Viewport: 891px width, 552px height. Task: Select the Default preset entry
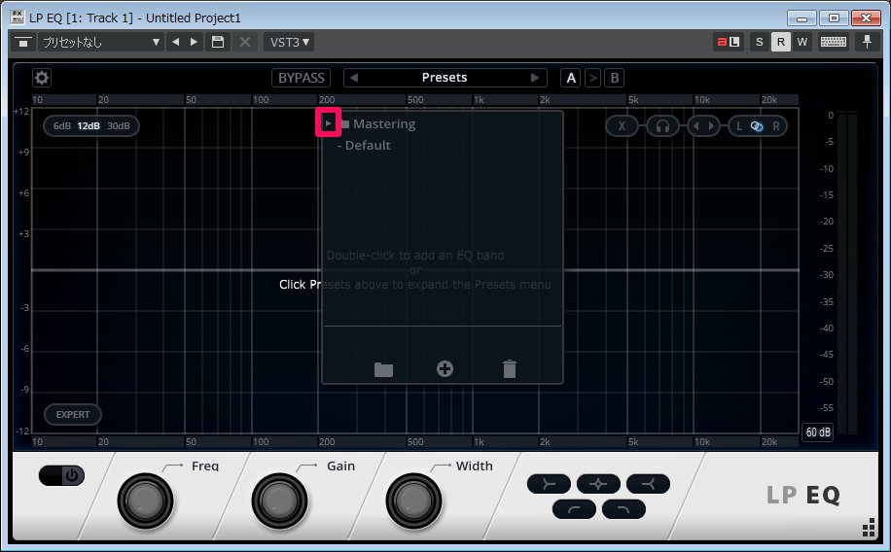point(367,146)
